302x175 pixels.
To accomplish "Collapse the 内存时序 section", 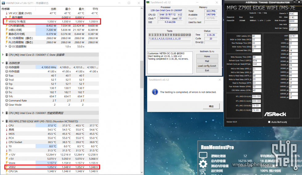I will pyautogui.click(x=3, y=63).
